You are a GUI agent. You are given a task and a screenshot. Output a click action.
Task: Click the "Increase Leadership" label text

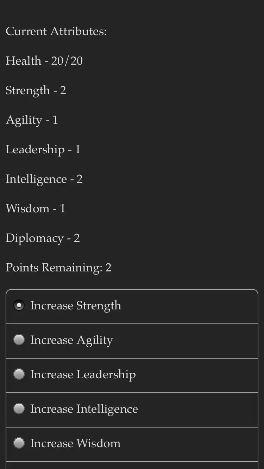(83, 374)
